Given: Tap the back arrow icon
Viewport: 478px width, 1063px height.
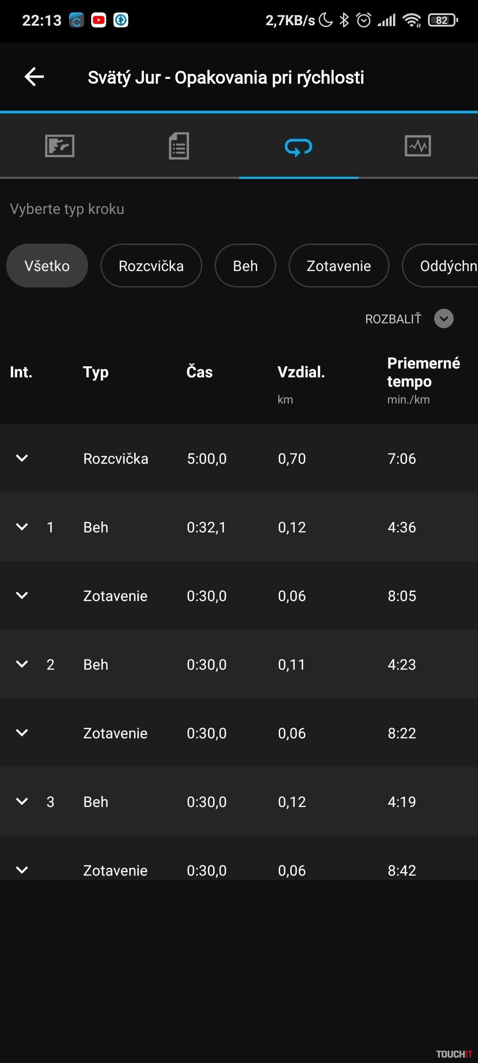Looking at the screenshot, I should (x=34, y=77).
